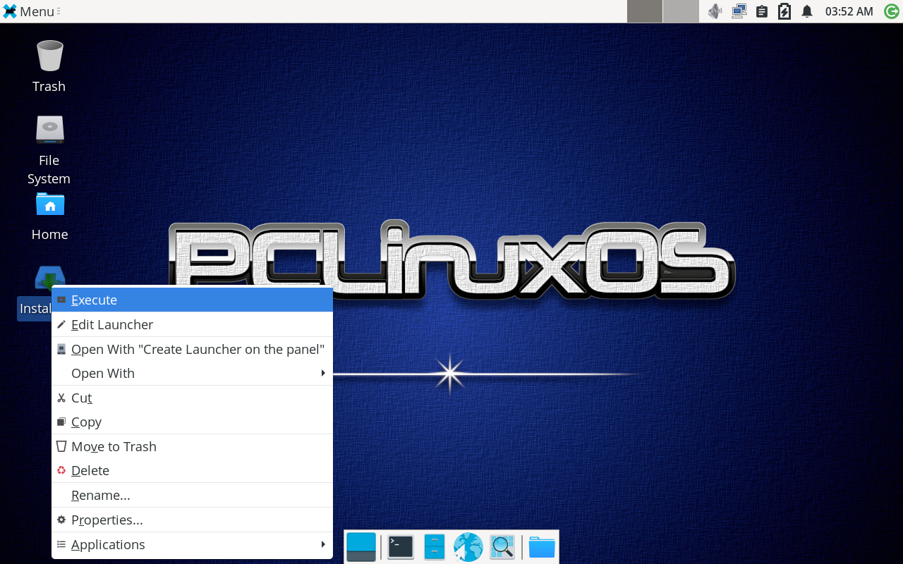Select Copy in the context menu

coord(192,422)
